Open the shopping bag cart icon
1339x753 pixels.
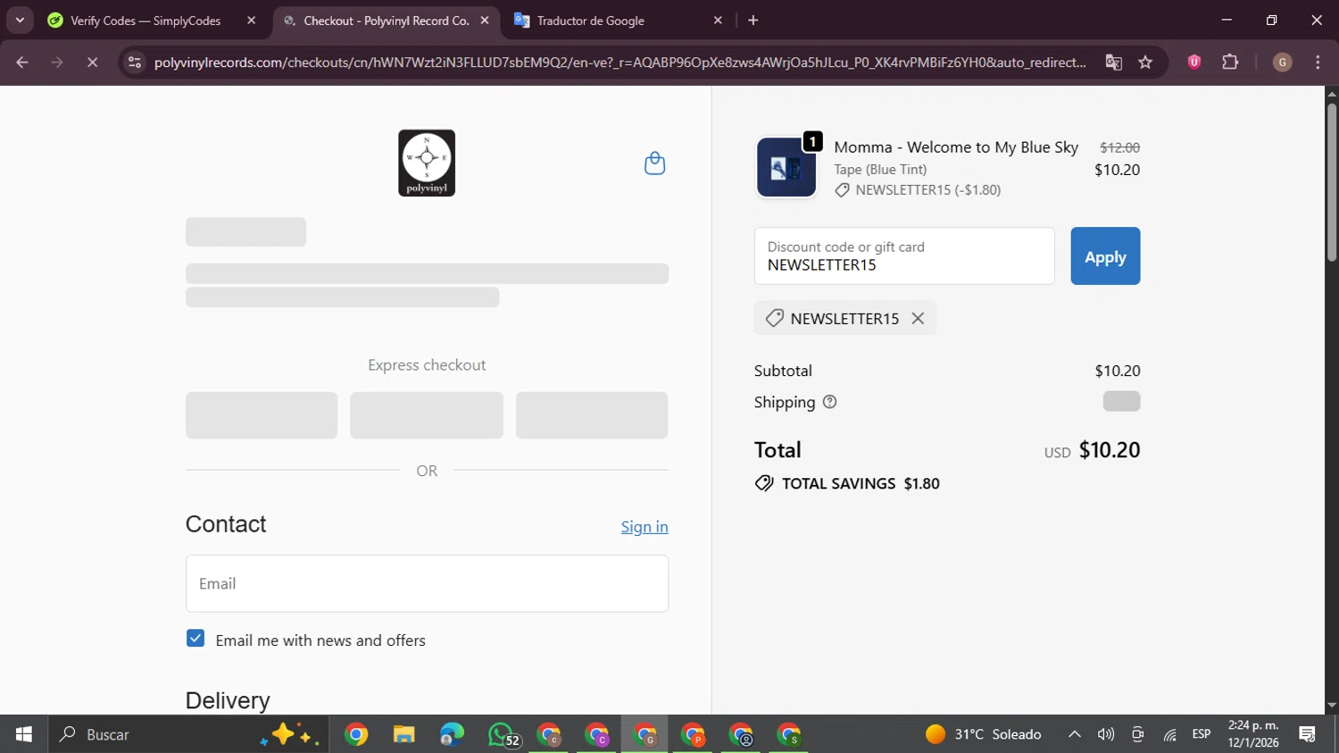click(x=654, y=163)
